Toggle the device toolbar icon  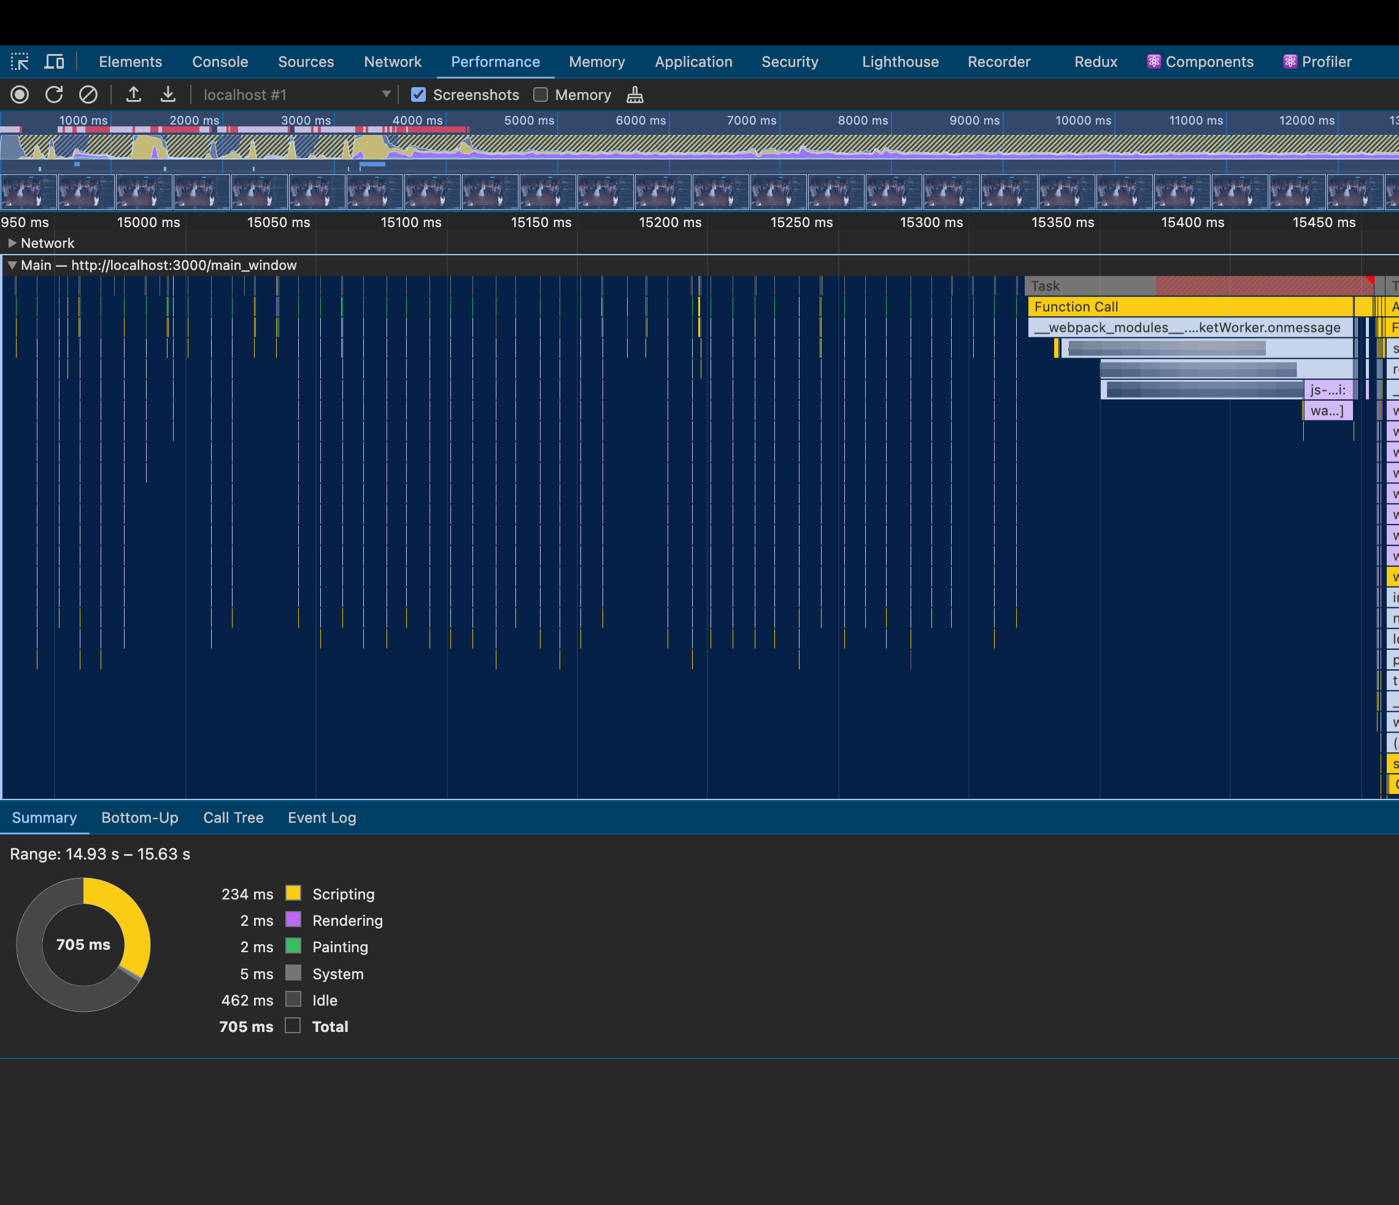(x=54, y=62)
